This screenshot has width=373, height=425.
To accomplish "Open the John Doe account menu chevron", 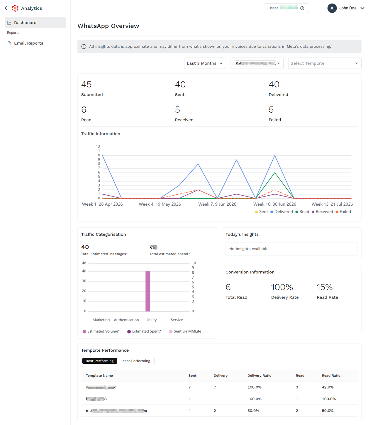I will [x=362, y=8].
